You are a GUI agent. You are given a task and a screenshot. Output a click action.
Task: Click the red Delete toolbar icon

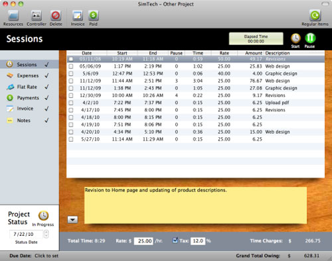click(x=56, y=16)
